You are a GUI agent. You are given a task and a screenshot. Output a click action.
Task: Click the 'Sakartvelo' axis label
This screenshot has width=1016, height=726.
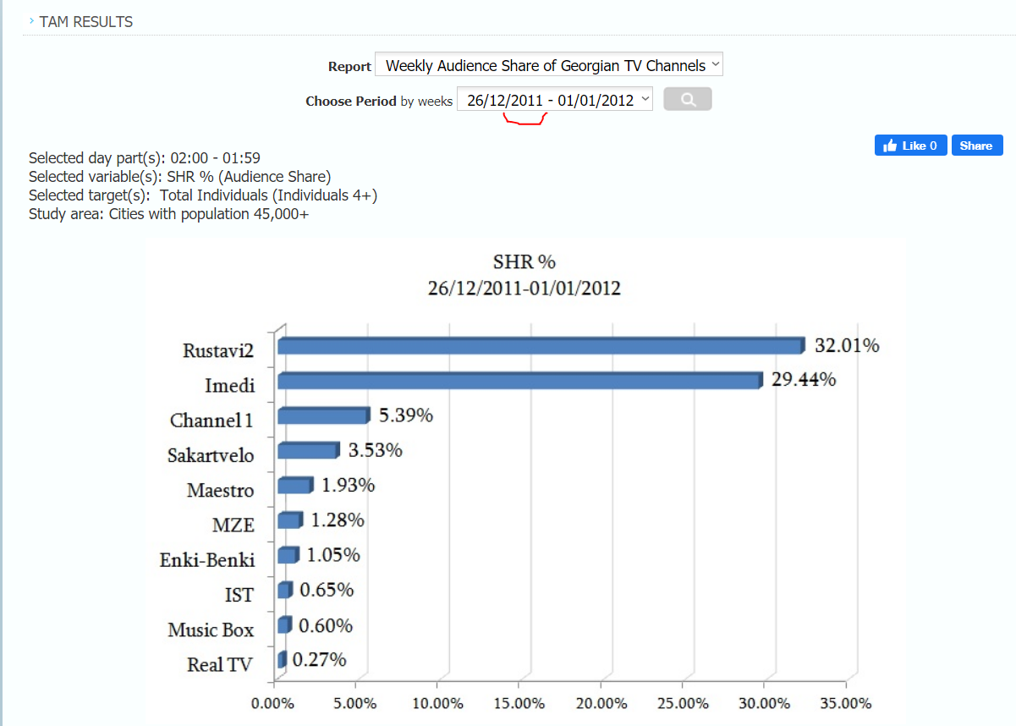[211, 455]
